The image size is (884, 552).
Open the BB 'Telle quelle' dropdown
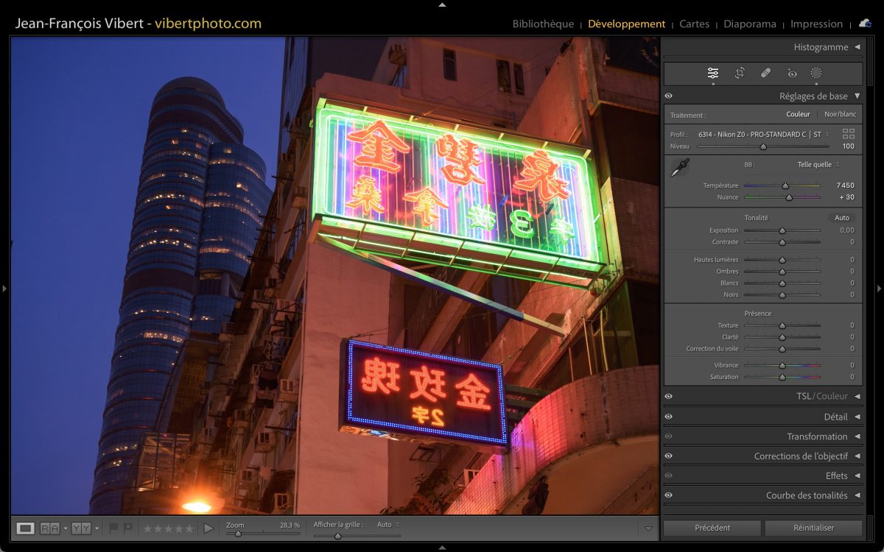point(818,165)
